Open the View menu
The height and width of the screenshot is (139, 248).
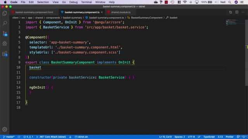coord(55,2)
